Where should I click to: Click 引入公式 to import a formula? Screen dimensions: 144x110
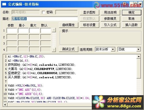[x=110, y=25]
